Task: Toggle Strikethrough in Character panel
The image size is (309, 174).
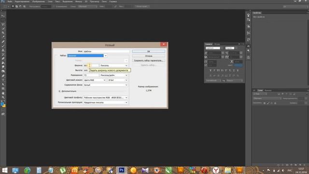Action: coord(238,71)
